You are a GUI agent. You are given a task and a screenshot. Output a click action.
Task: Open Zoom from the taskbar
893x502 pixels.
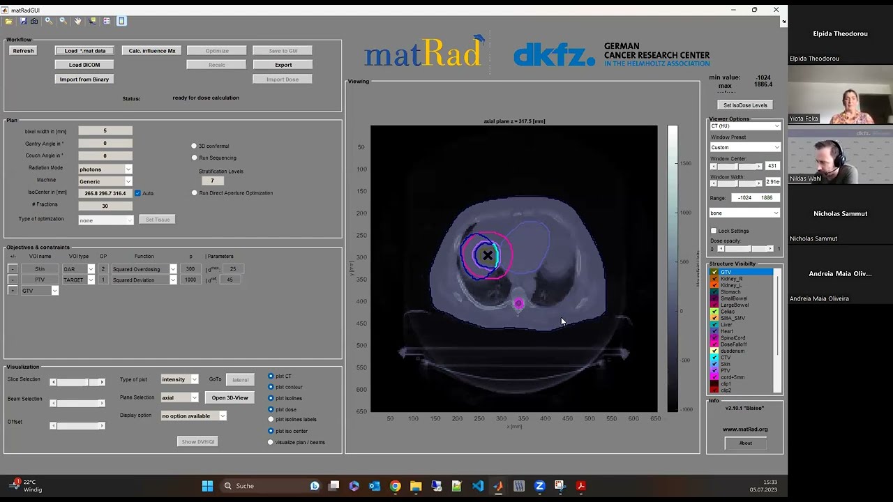tap(539, 486)
